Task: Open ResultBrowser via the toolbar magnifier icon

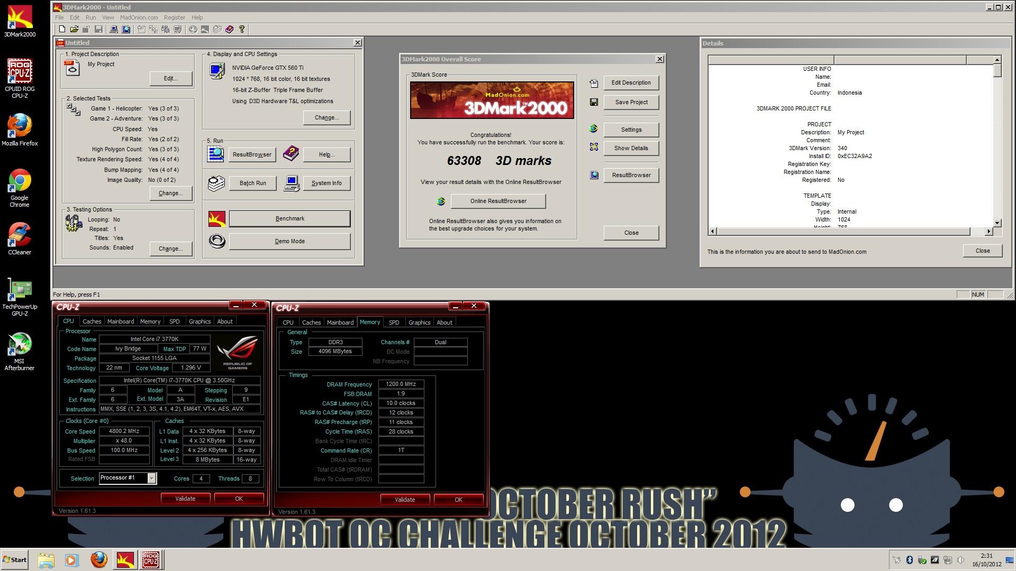Action: coord(126,30)
